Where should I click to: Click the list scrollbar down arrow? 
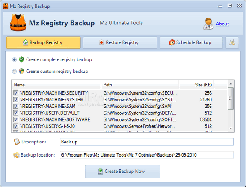pyautogui.click(x=231, y=128)
